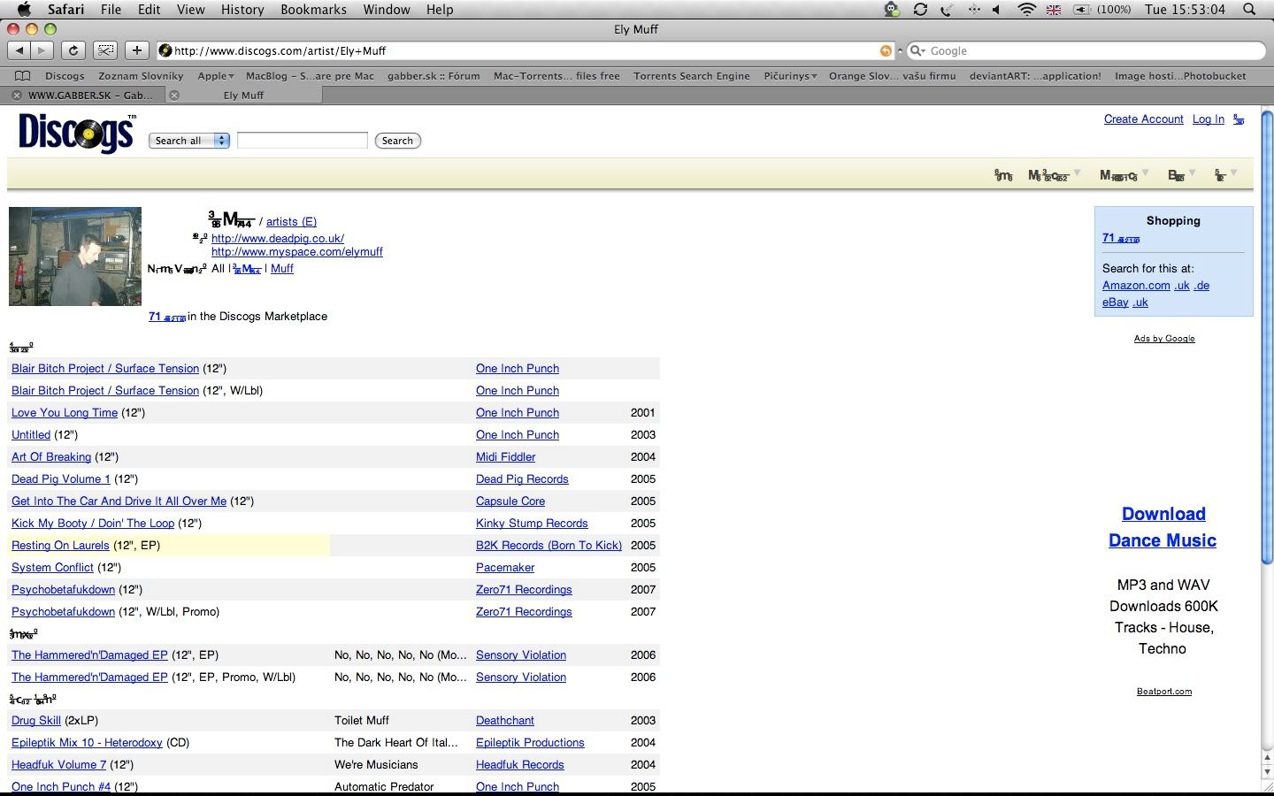1274x796 pixels.
Task: Click the Discogs vinyl logo
Action: coord(76,134)
